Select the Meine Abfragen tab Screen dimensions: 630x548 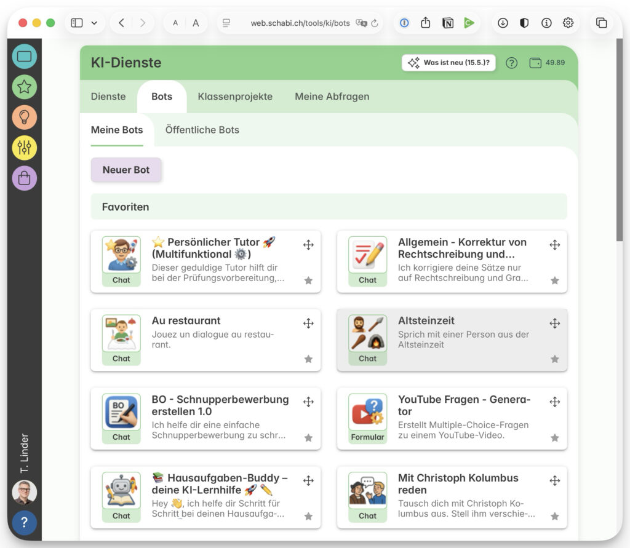[332, 97]
